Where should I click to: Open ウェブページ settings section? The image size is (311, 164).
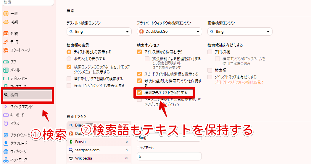coord(18,152)
